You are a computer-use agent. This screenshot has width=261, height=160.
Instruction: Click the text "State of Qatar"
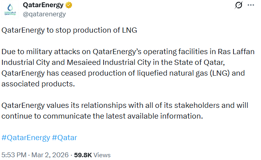(x=215, y=62)
